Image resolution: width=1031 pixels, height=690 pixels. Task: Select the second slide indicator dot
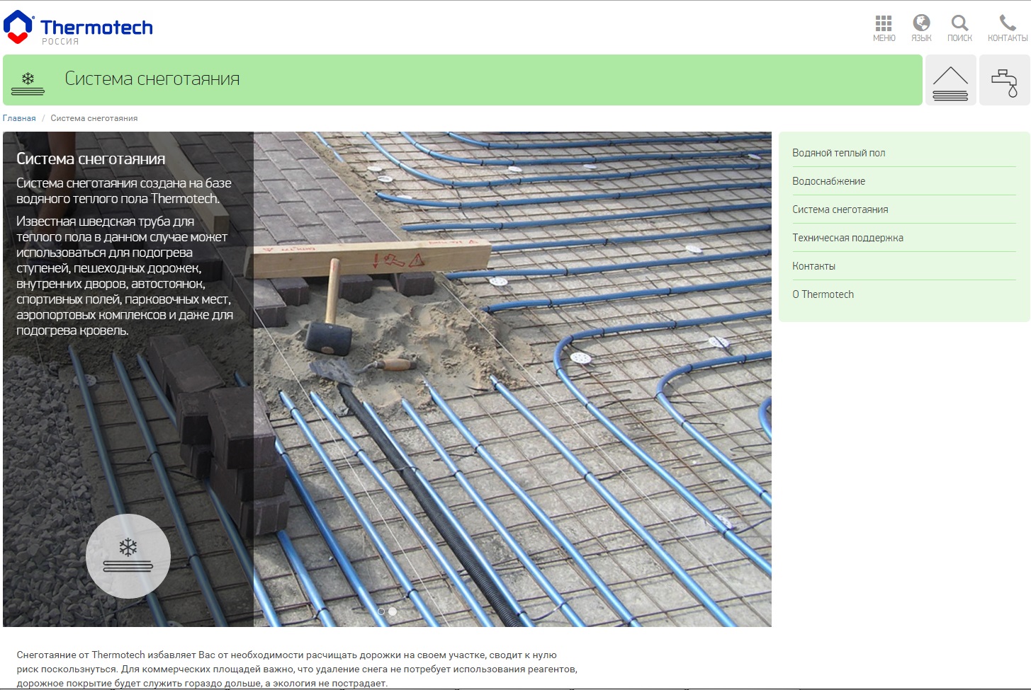pyautogui.click(x=393, y=611)
